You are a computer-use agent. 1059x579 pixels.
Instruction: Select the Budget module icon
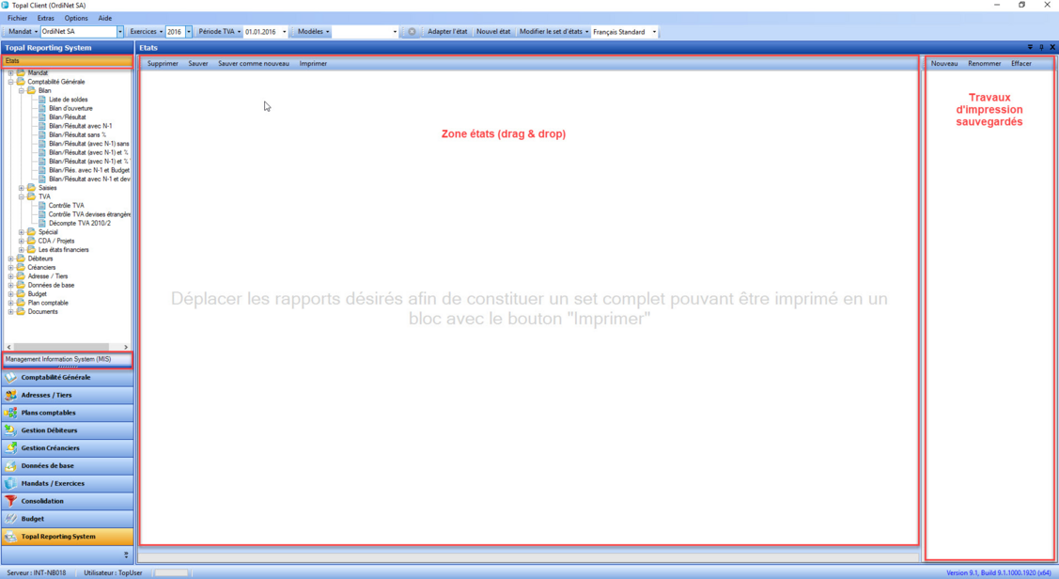pos(11,519)
